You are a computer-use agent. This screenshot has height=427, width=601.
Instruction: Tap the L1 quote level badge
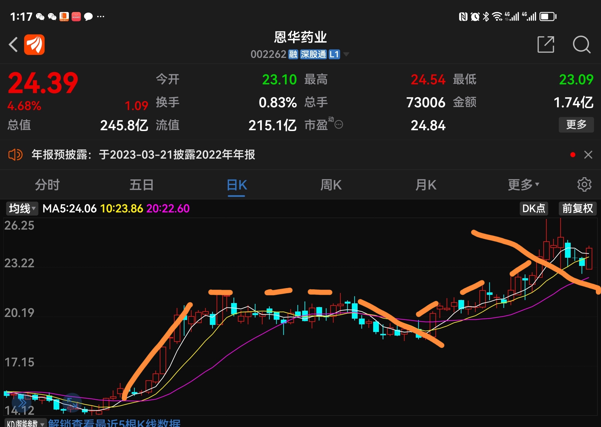[x=334, y=54]
